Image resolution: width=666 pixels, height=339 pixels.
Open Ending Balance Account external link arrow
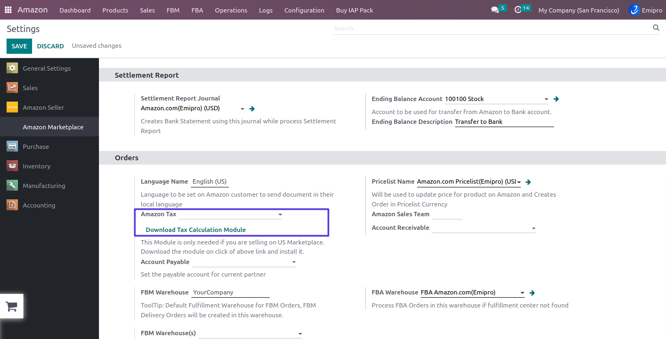coord(556,99)
